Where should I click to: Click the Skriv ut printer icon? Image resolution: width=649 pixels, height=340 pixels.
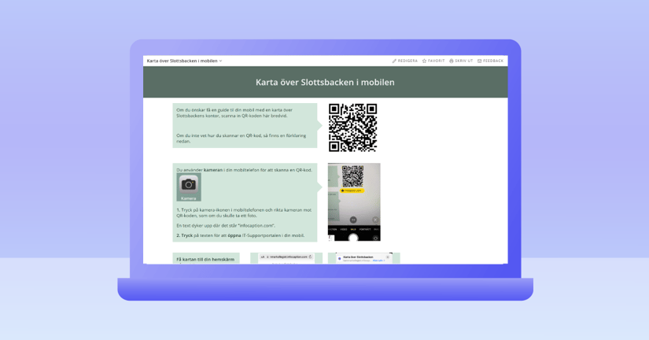[452, 61]
